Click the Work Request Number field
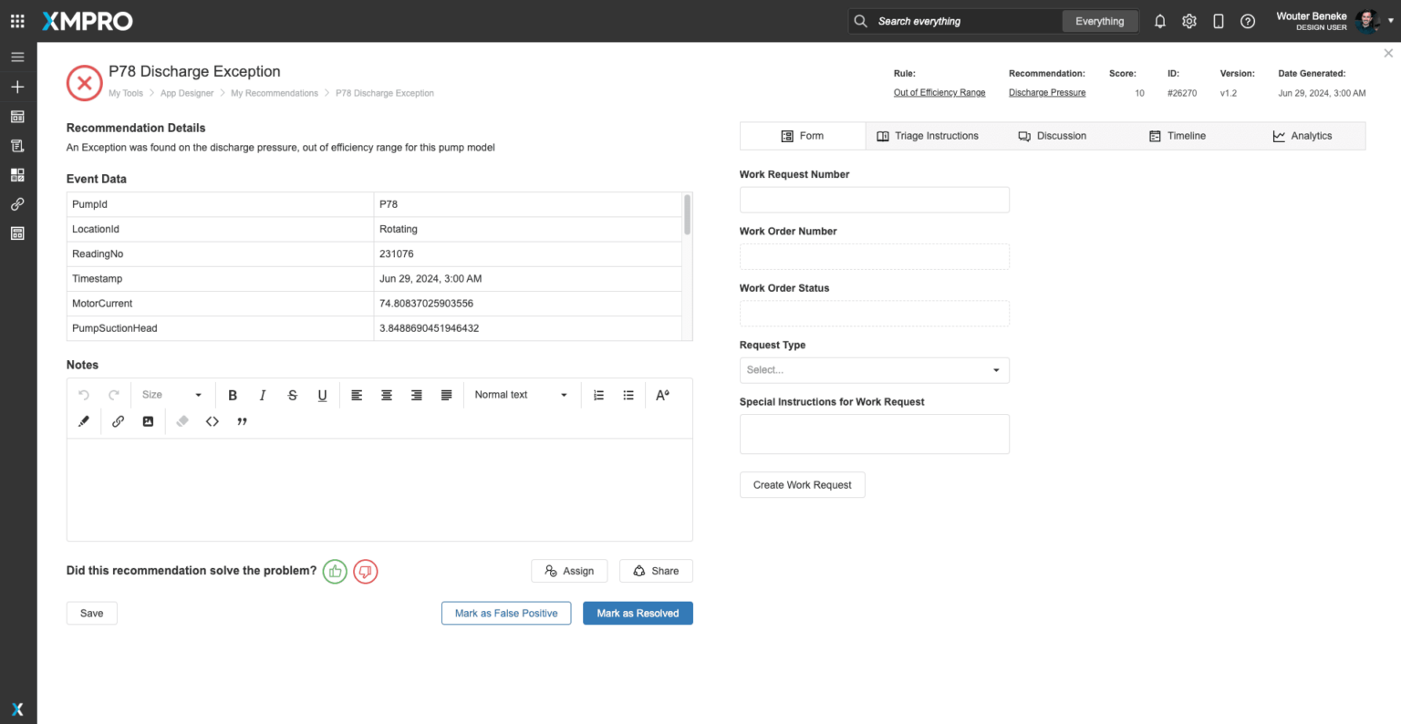This screenshot has height=724, width=1401. (874, 200)
